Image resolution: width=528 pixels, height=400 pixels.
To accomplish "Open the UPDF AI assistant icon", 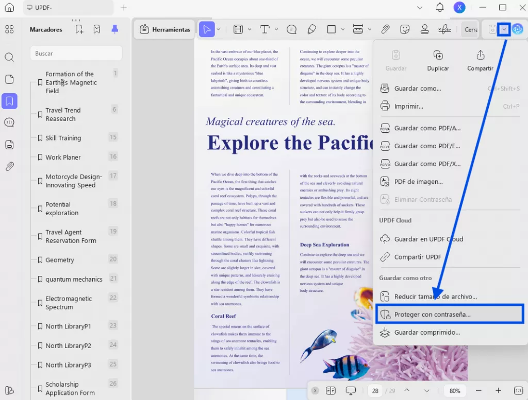I will [518, 29].
